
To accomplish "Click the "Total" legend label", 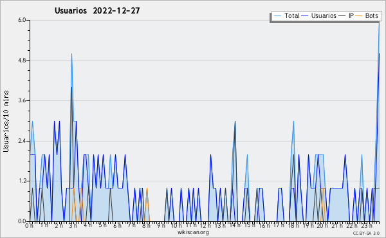I will [292, 15].
